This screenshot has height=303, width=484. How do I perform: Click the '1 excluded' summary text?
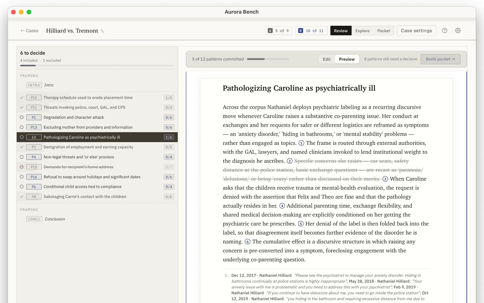[52, 60]
